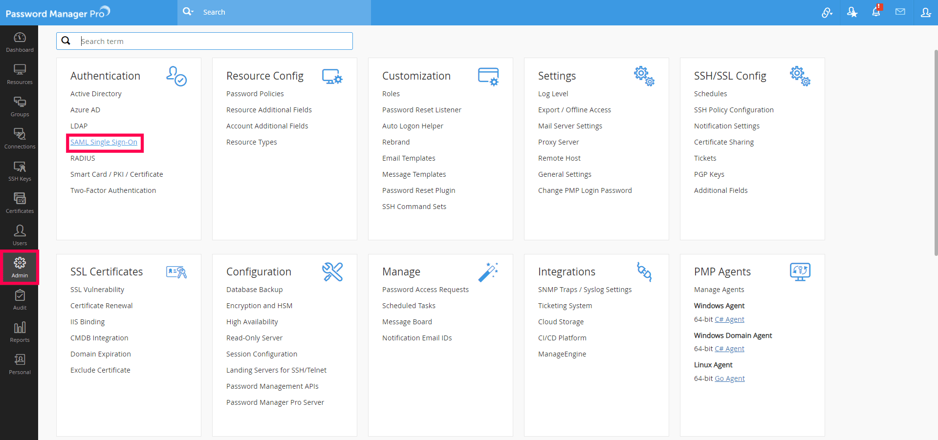
Task: Open Mail Server Settings
Action: (570, 126)
